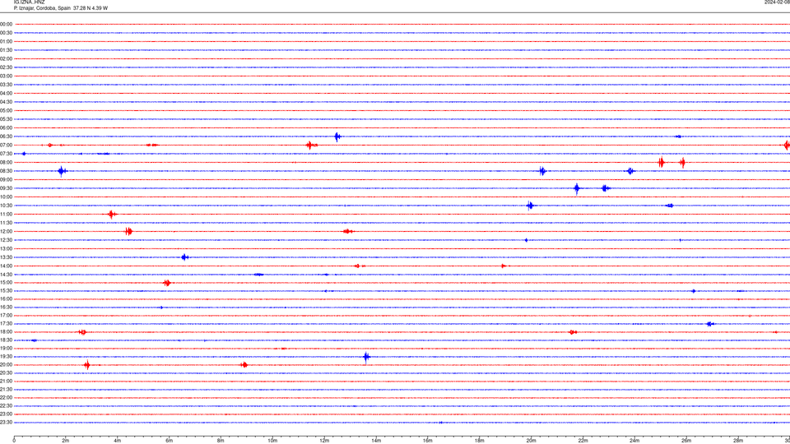Click the 4m axis tick label

coord(118,441)
